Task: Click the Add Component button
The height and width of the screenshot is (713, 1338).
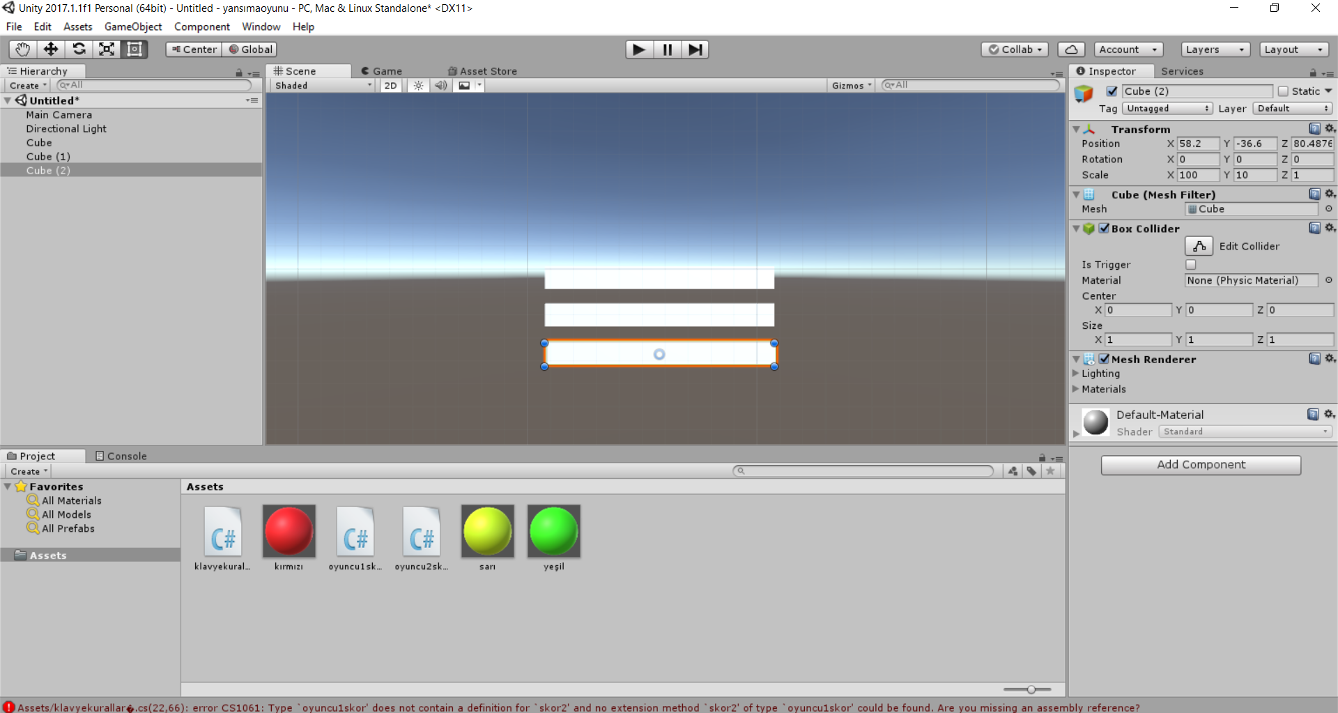Action: [1200, 465]
